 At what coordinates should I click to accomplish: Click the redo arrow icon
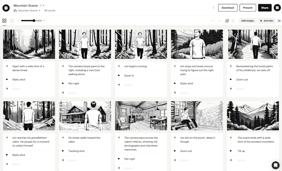(219, 21)
